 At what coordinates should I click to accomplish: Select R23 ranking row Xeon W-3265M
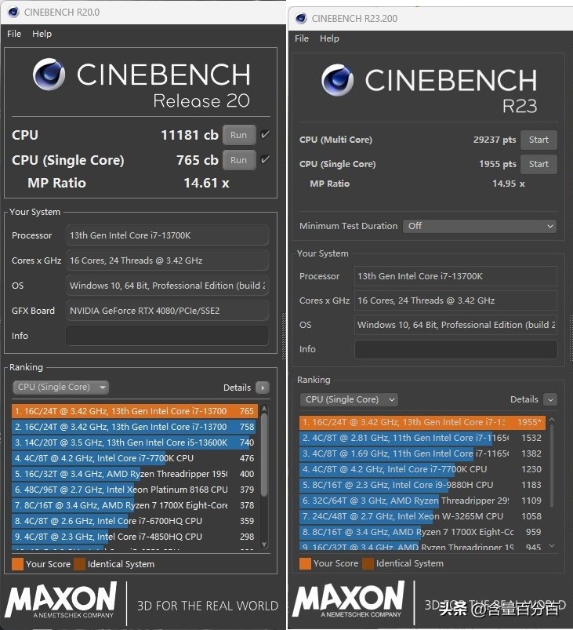(422, 516)
